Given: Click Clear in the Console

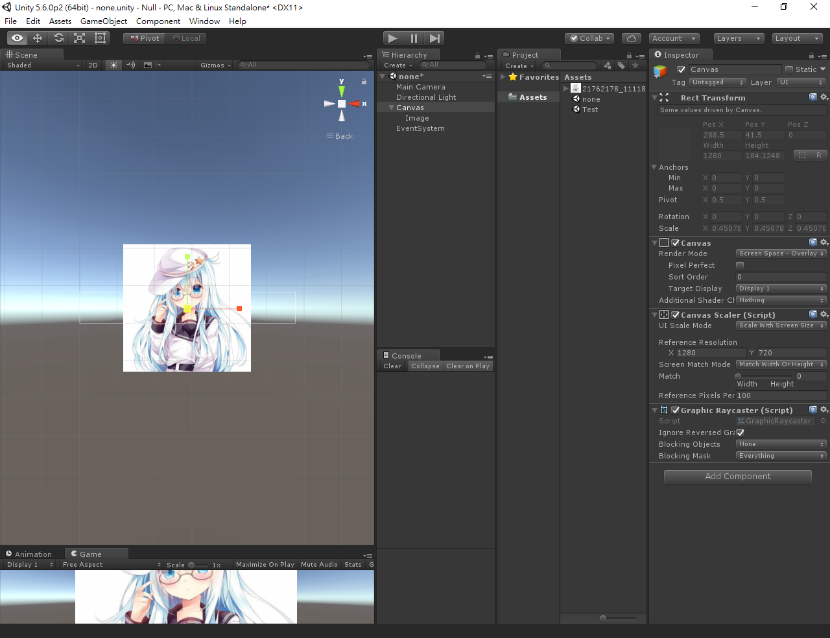Looking at the screenshot, I should click(392, 366).
